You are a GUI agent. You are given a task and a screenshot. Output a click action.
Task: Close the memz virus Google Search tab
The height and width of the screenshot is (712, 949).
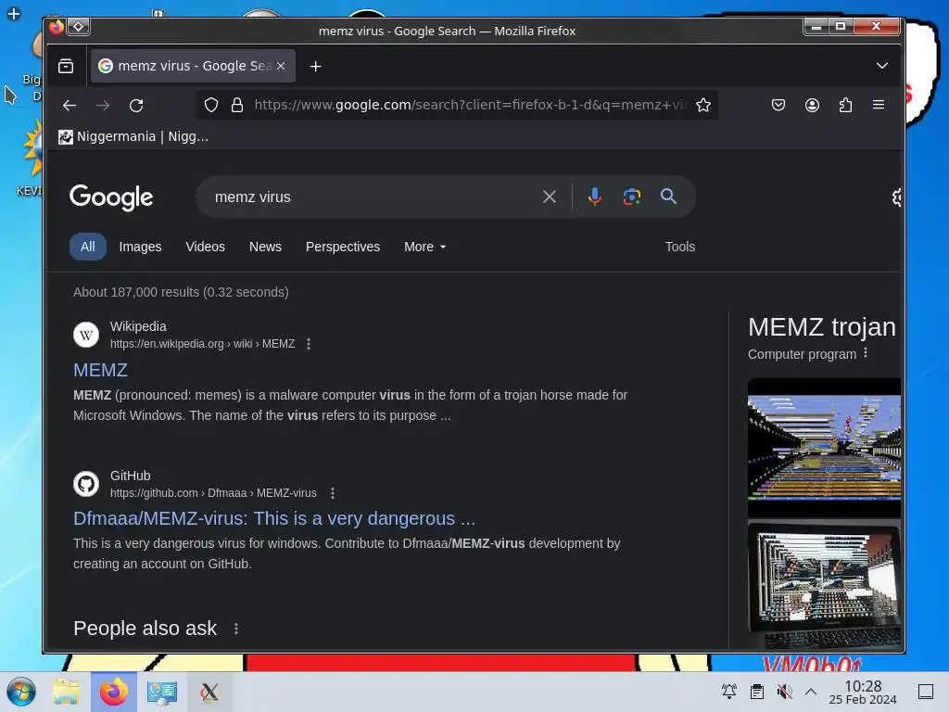point(281,66)
